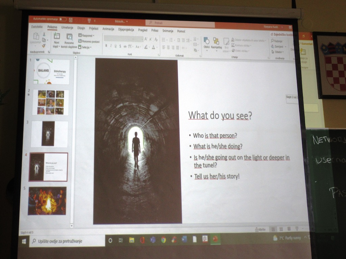Toggle Italic formatting
346x259 pixels.
[x=111, y=46]
